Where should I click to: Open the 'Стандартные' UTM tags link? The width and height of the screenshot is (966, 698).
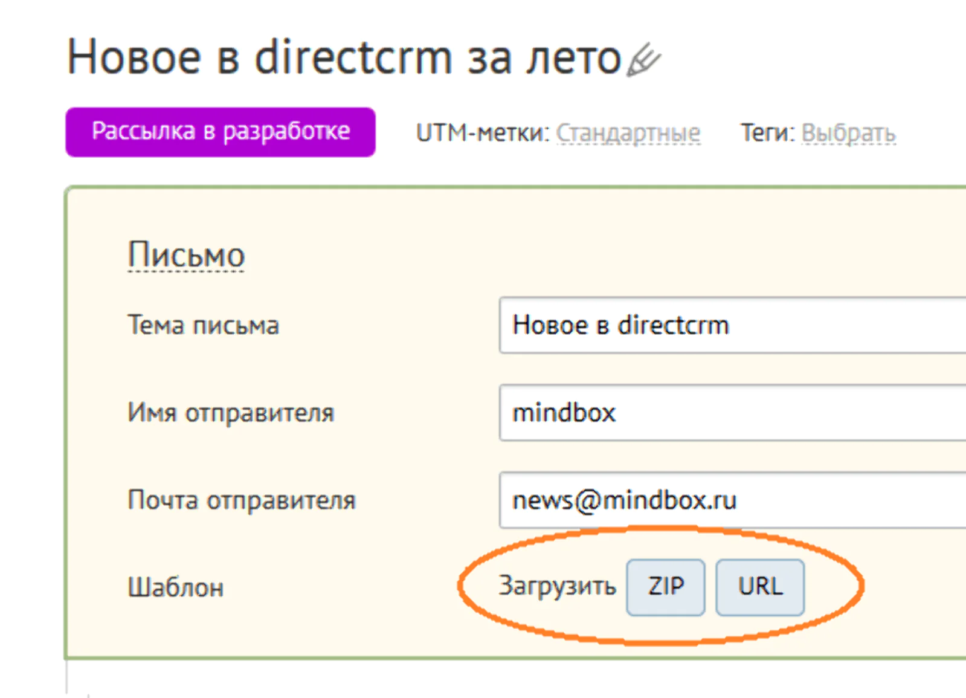click(x=628, y=133)
